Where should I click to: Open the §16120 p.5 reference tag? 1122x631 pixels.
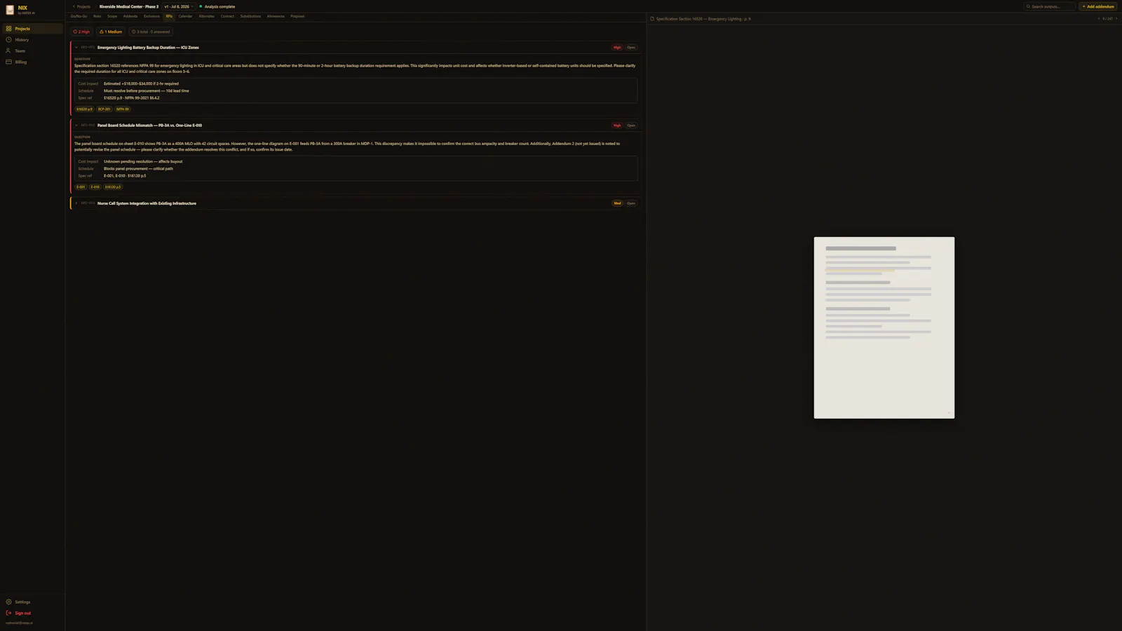coord(113,187)
